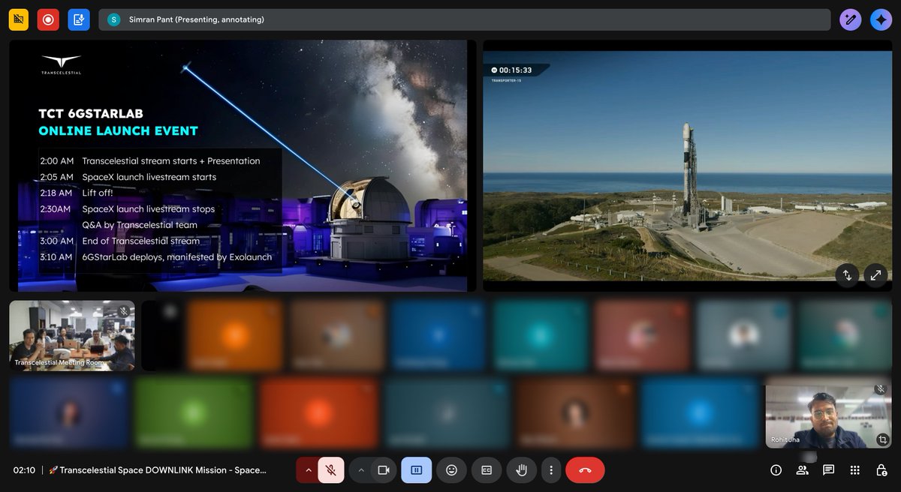
Task: Click the TCT 6GSTARLAB slide heading
Action: pyautogui.click(x=91, y=114)
